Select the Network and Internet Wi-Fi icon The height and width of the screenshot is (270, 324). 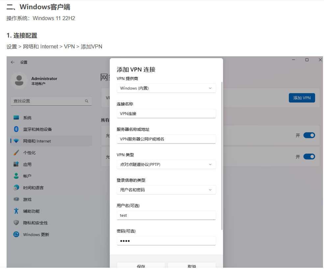pos(16,141)
